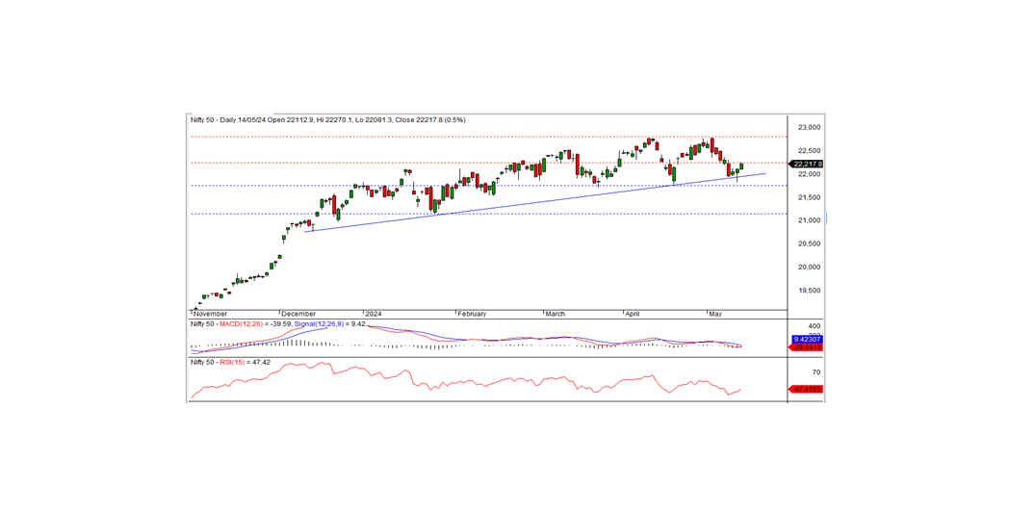Click the March time axis label
Viewport: 1009px width, 511px height.
tap(555, 314)
